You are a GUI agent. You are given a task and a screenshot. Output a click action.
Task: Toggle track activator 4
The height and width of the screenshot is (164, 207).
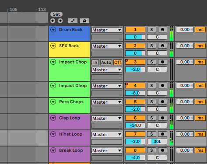135,86
